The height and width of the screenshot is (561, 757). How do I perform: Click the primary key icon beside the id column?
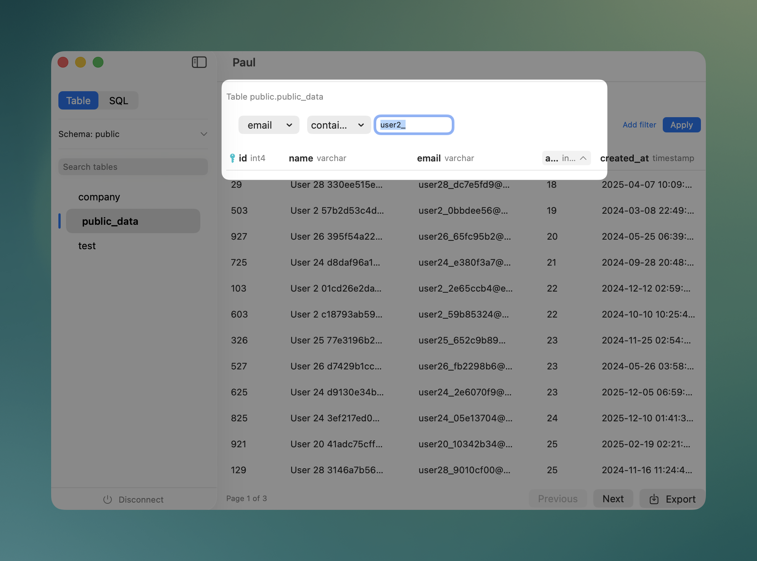pyautogui.click(x=232, y=158)
